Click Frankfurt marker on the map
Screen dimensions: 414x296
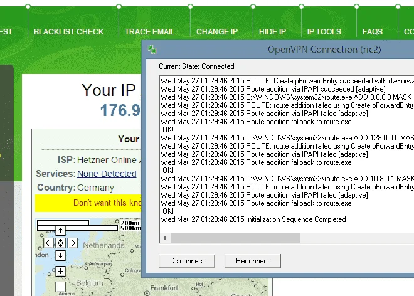tap(147, 293)
